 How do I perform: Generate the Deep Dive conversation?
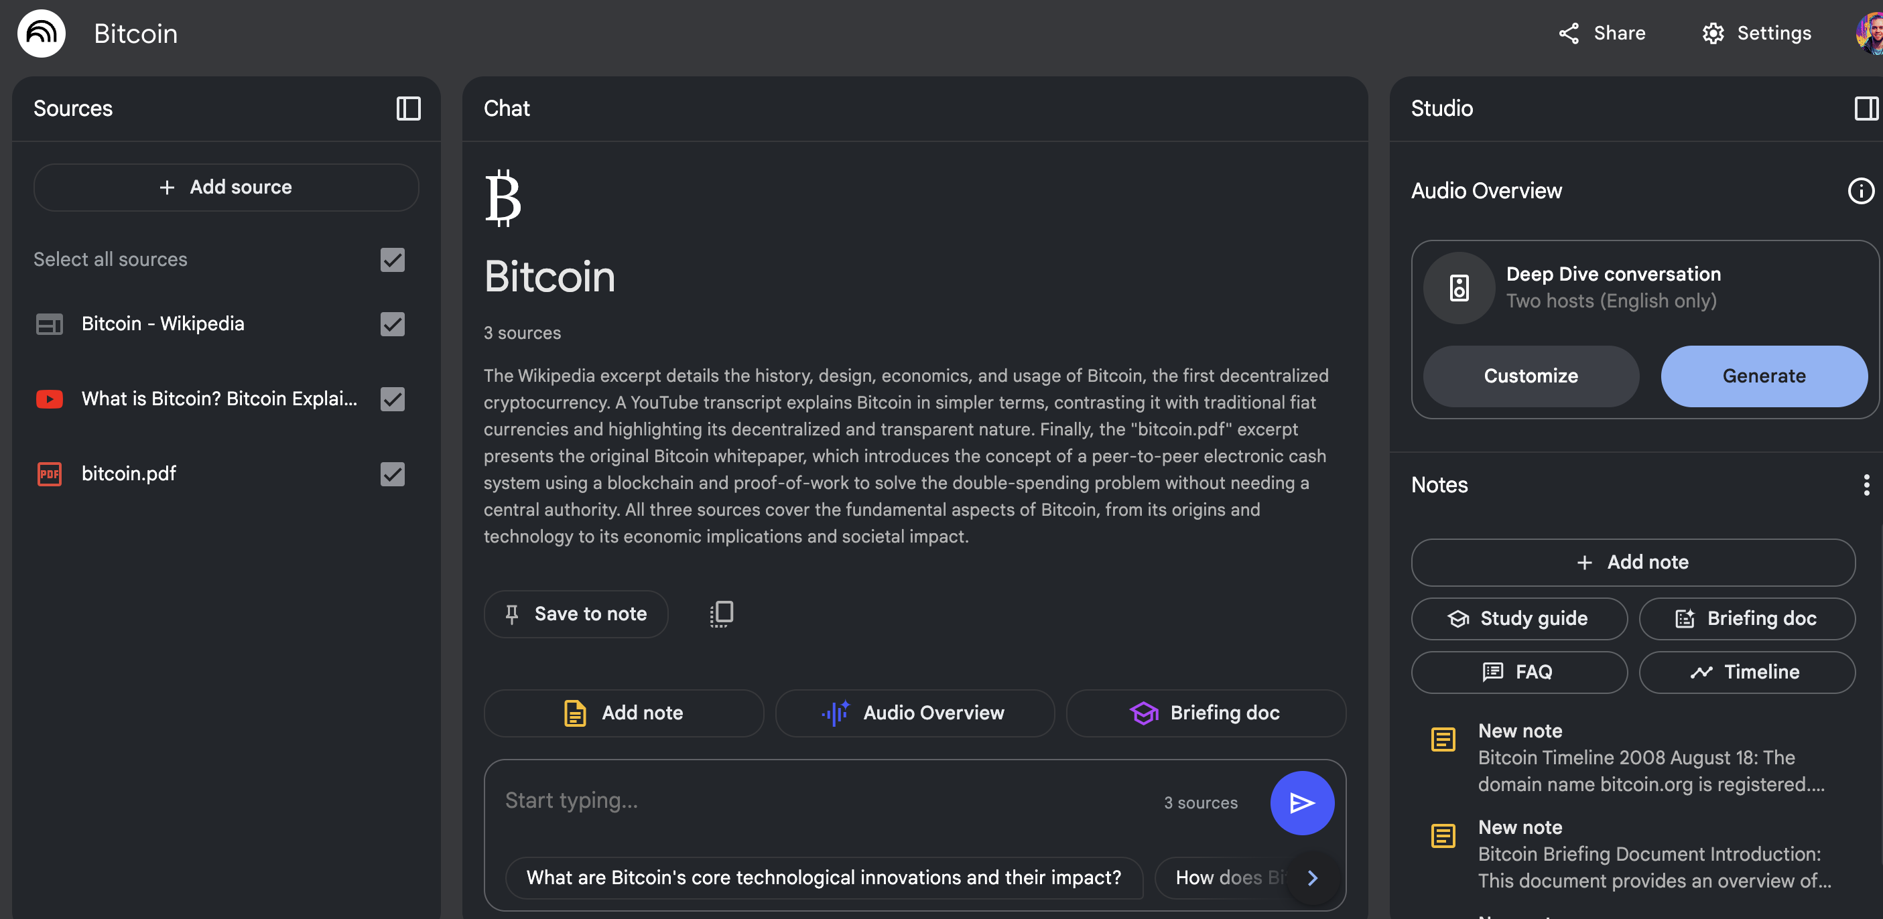(1763, 376)
